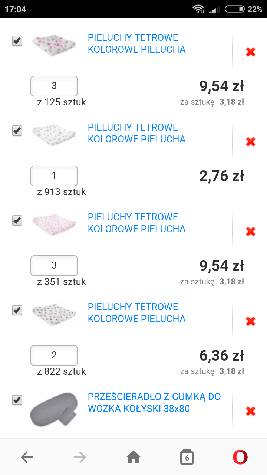
Task: Open the Opera menu
Action: pyautogui.click(x=240, y=457)
